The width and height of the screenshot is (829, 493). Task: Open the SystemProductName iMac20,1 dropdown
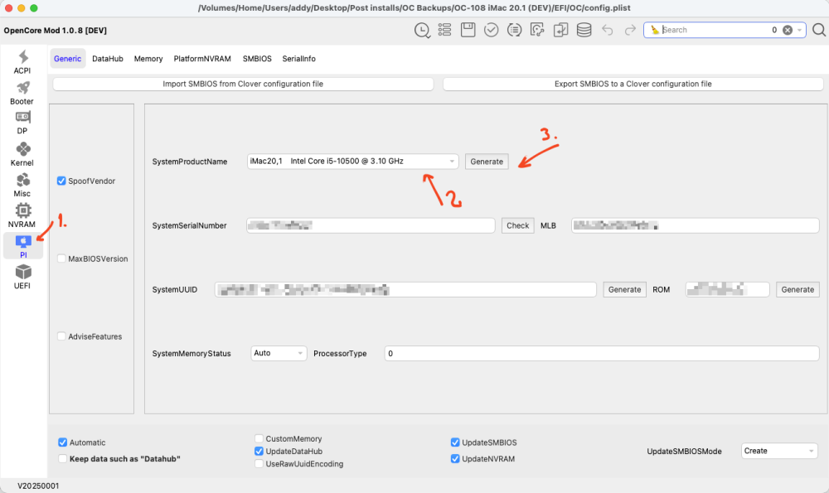click(352, 162)
